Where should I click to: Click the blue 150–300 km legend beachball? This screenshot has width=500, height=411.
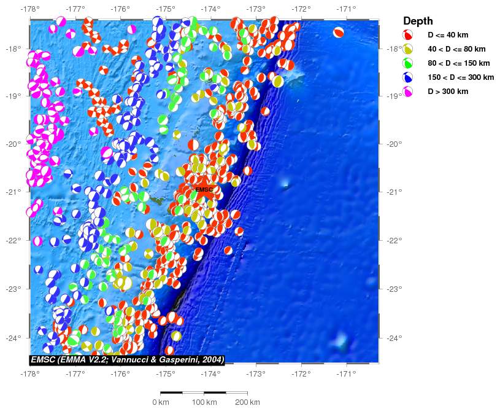[407, 77]
